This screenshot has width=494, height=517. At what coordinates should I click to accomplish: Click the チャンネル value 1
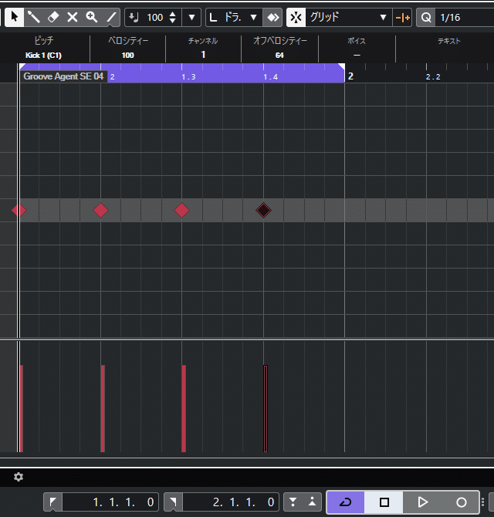pos(203,55)
